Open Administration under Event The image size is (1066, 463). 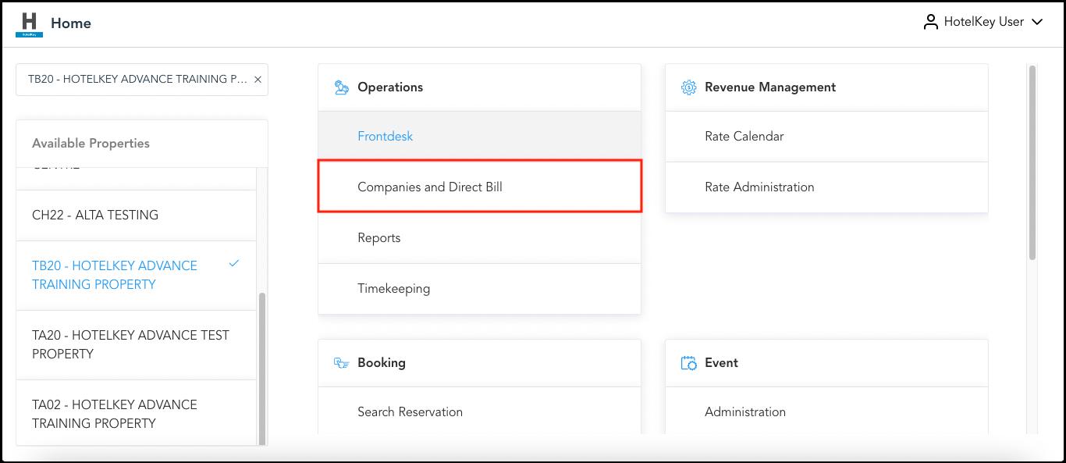pyautogui.click(x=745, y=411)
